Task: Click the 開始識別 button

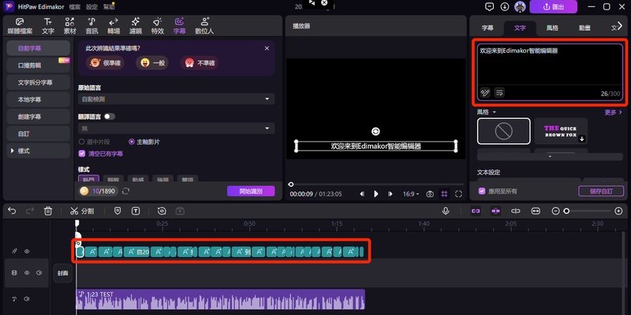Action: pos(251,191)
